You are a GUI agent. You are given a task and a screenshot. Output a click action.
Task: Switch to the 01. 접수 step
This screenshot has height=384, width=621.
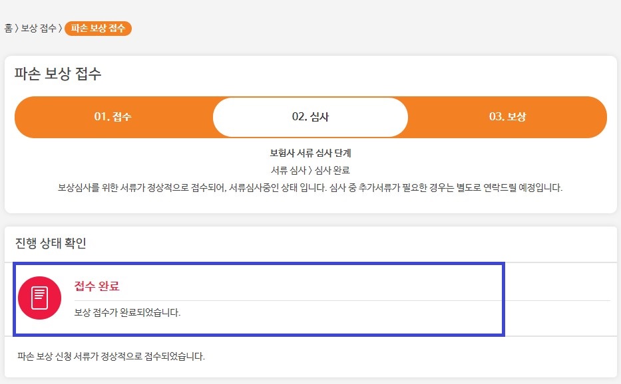pyautogui.click(x=112, y=117)
